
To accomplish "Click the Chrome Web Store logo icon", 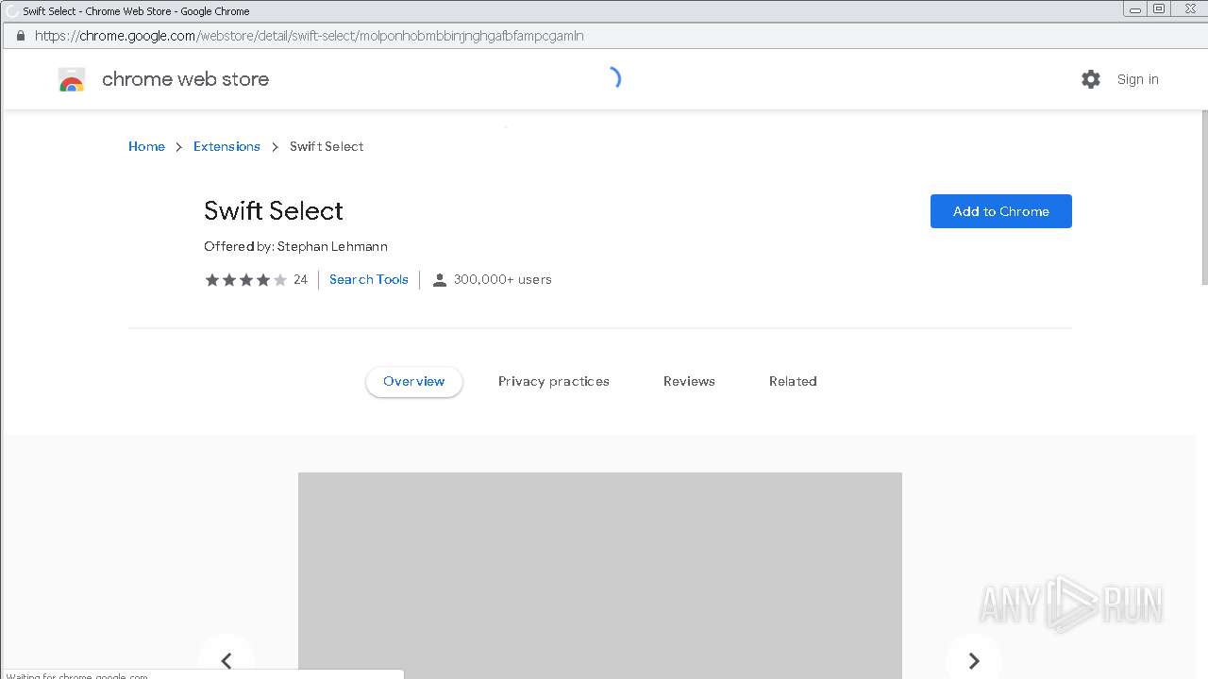I will [x=72, y=80].
